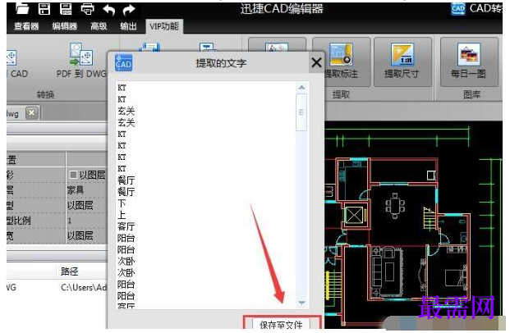
Task: Switch to the 查看器 tab
Action: point(26,26)
